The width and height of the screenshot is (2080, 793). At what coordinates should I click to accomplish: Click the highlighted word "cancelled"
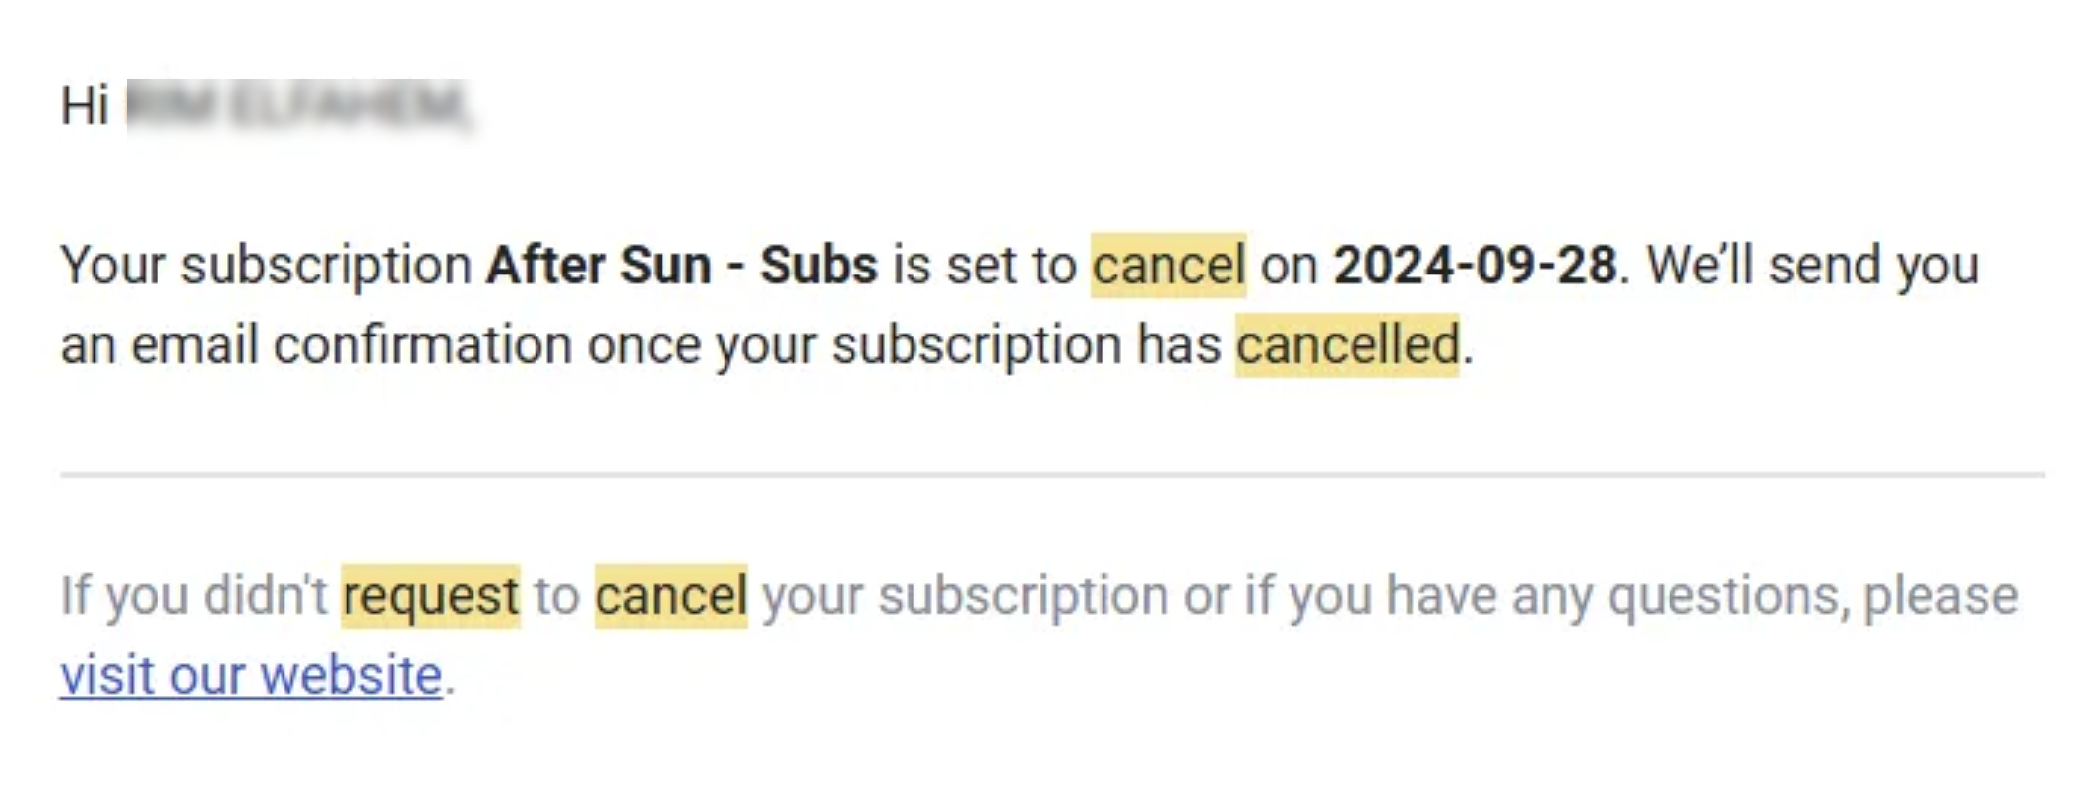pyautogui.click(x=1347, y=345)
